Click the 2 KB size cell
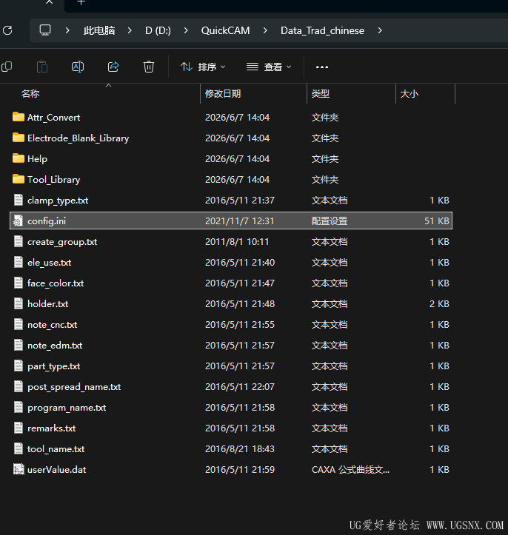 pyautogui.click(x=439, y=304)
